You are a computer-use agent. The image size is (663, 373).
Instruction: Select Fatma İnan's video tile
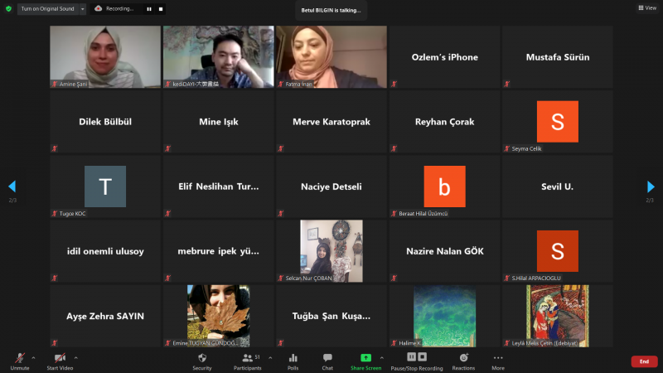331,57
